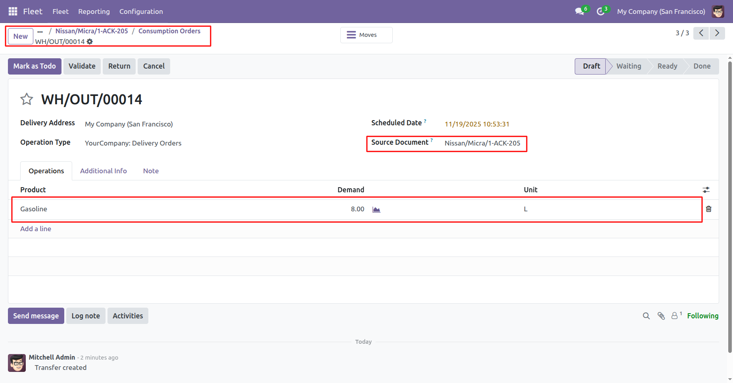733x383 pixels.
Task: Delete the Gasoline line with trash icon
Action: 709,209
